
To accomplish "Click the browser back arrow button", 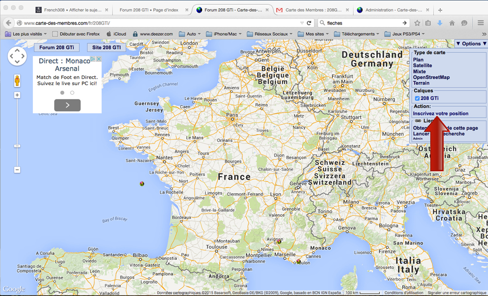I will pos(9,23).
